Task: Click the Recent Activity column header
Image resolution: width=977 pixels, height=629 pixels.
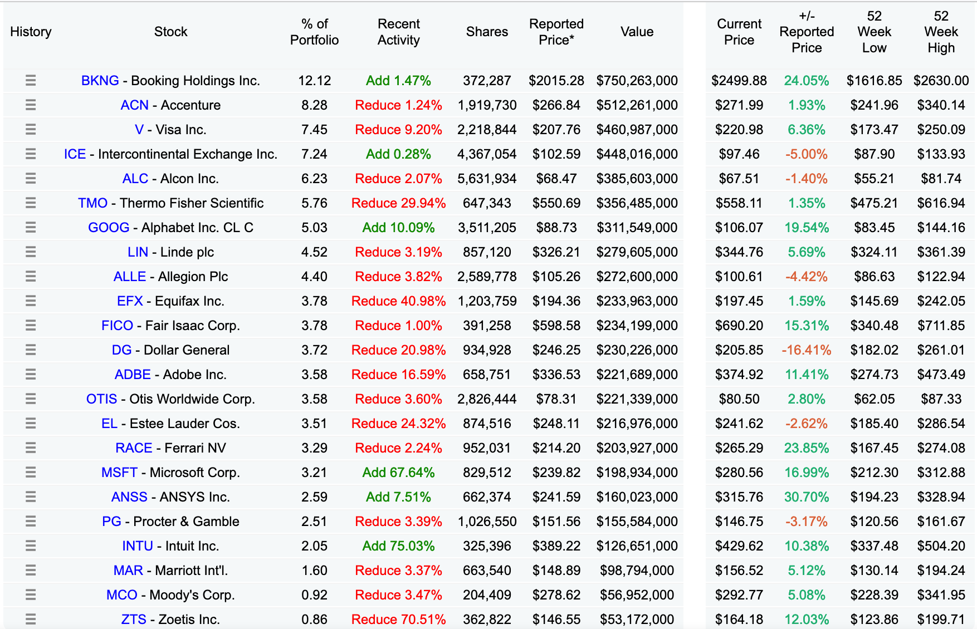Action: pyautogui.click(x=399, y=32)
